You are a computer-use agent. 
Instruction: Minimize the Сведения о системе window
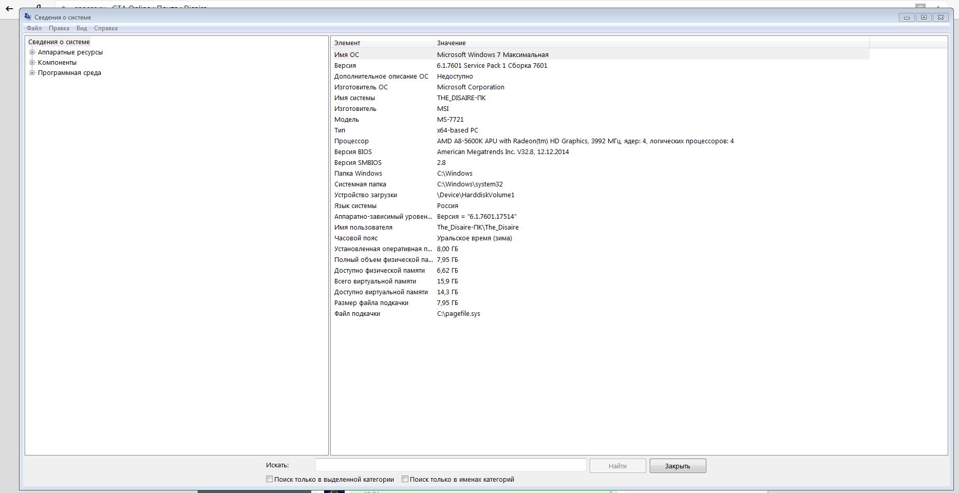click(x=907, y=17)
